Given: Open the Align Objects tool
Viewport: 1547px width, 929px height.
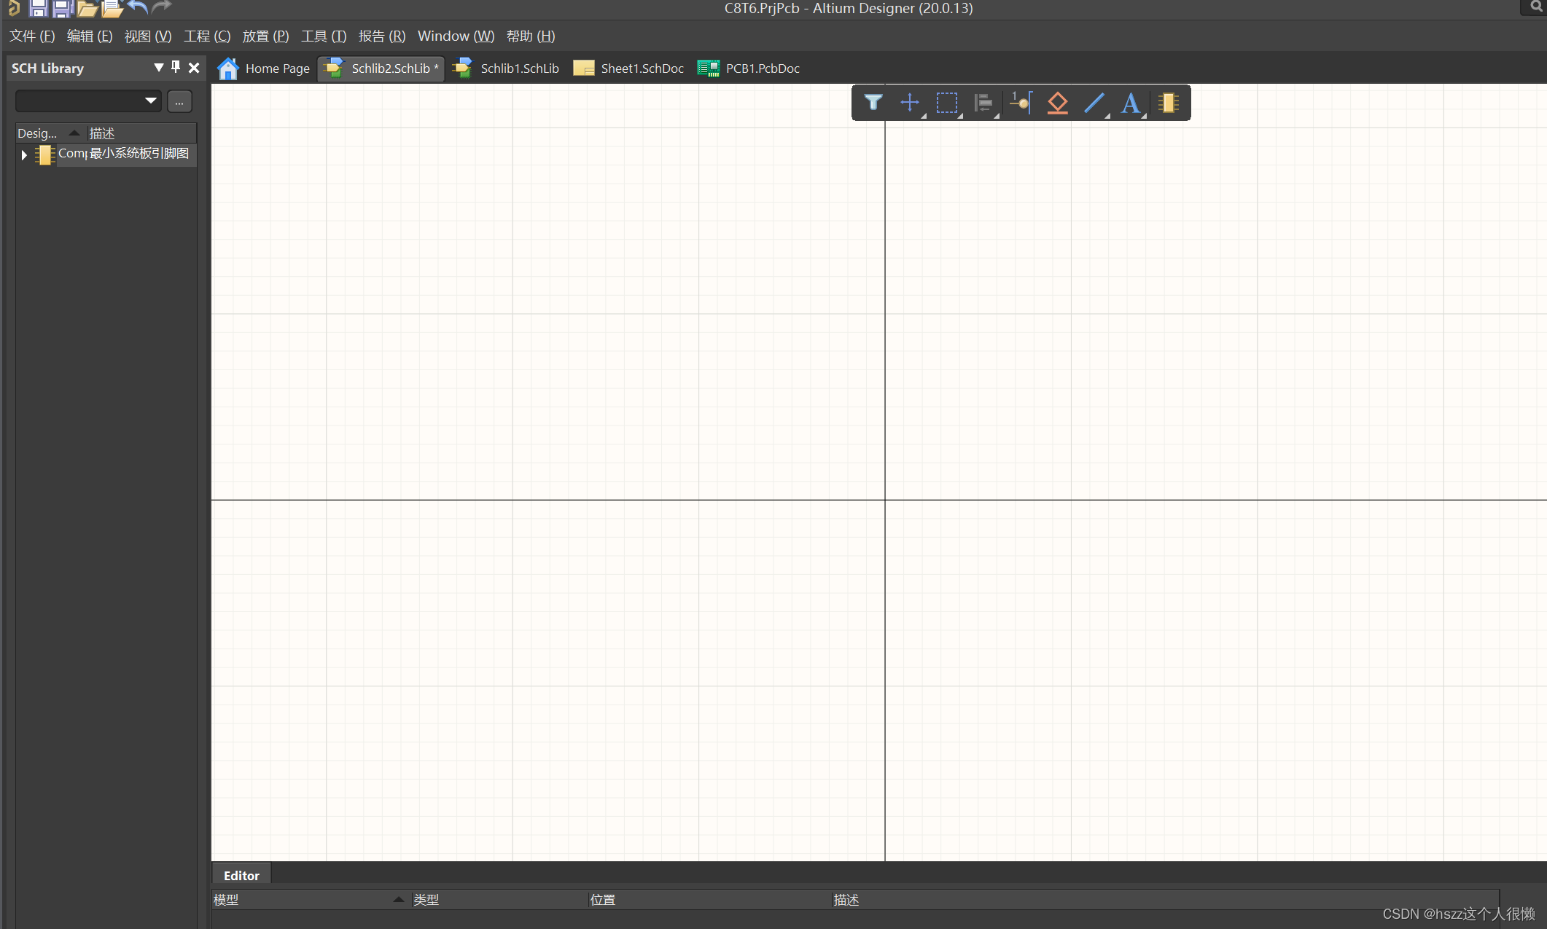Looking at the screenshot, I should click(x=983, y=103).
